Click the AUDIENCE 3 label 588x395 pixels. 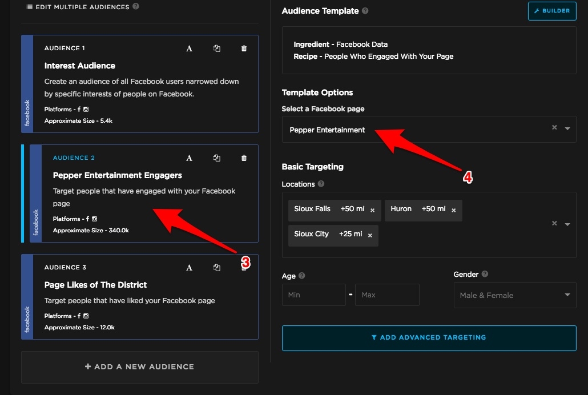(65, 267)
